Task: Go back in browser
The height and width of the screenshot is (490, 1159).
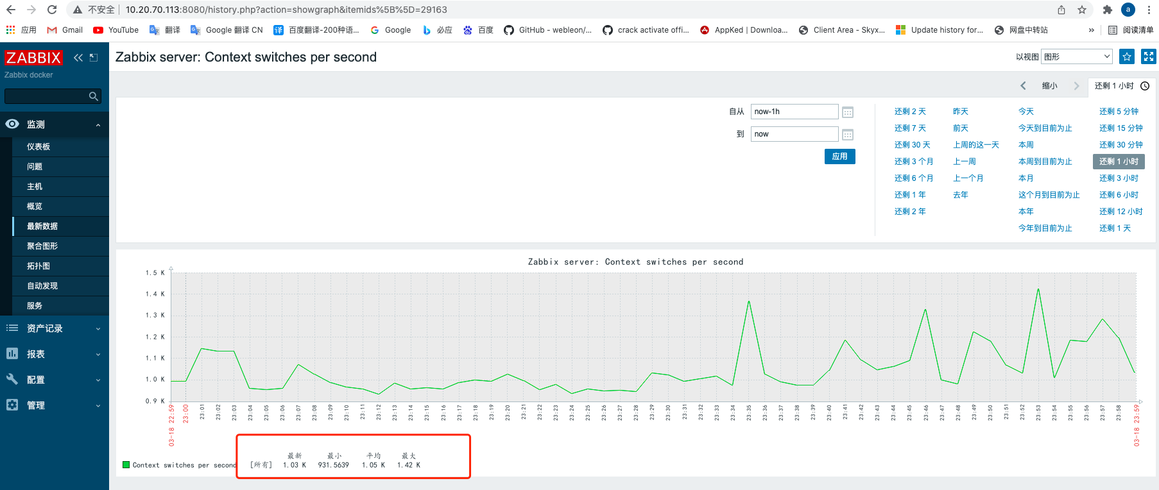Action: point(11,10)
